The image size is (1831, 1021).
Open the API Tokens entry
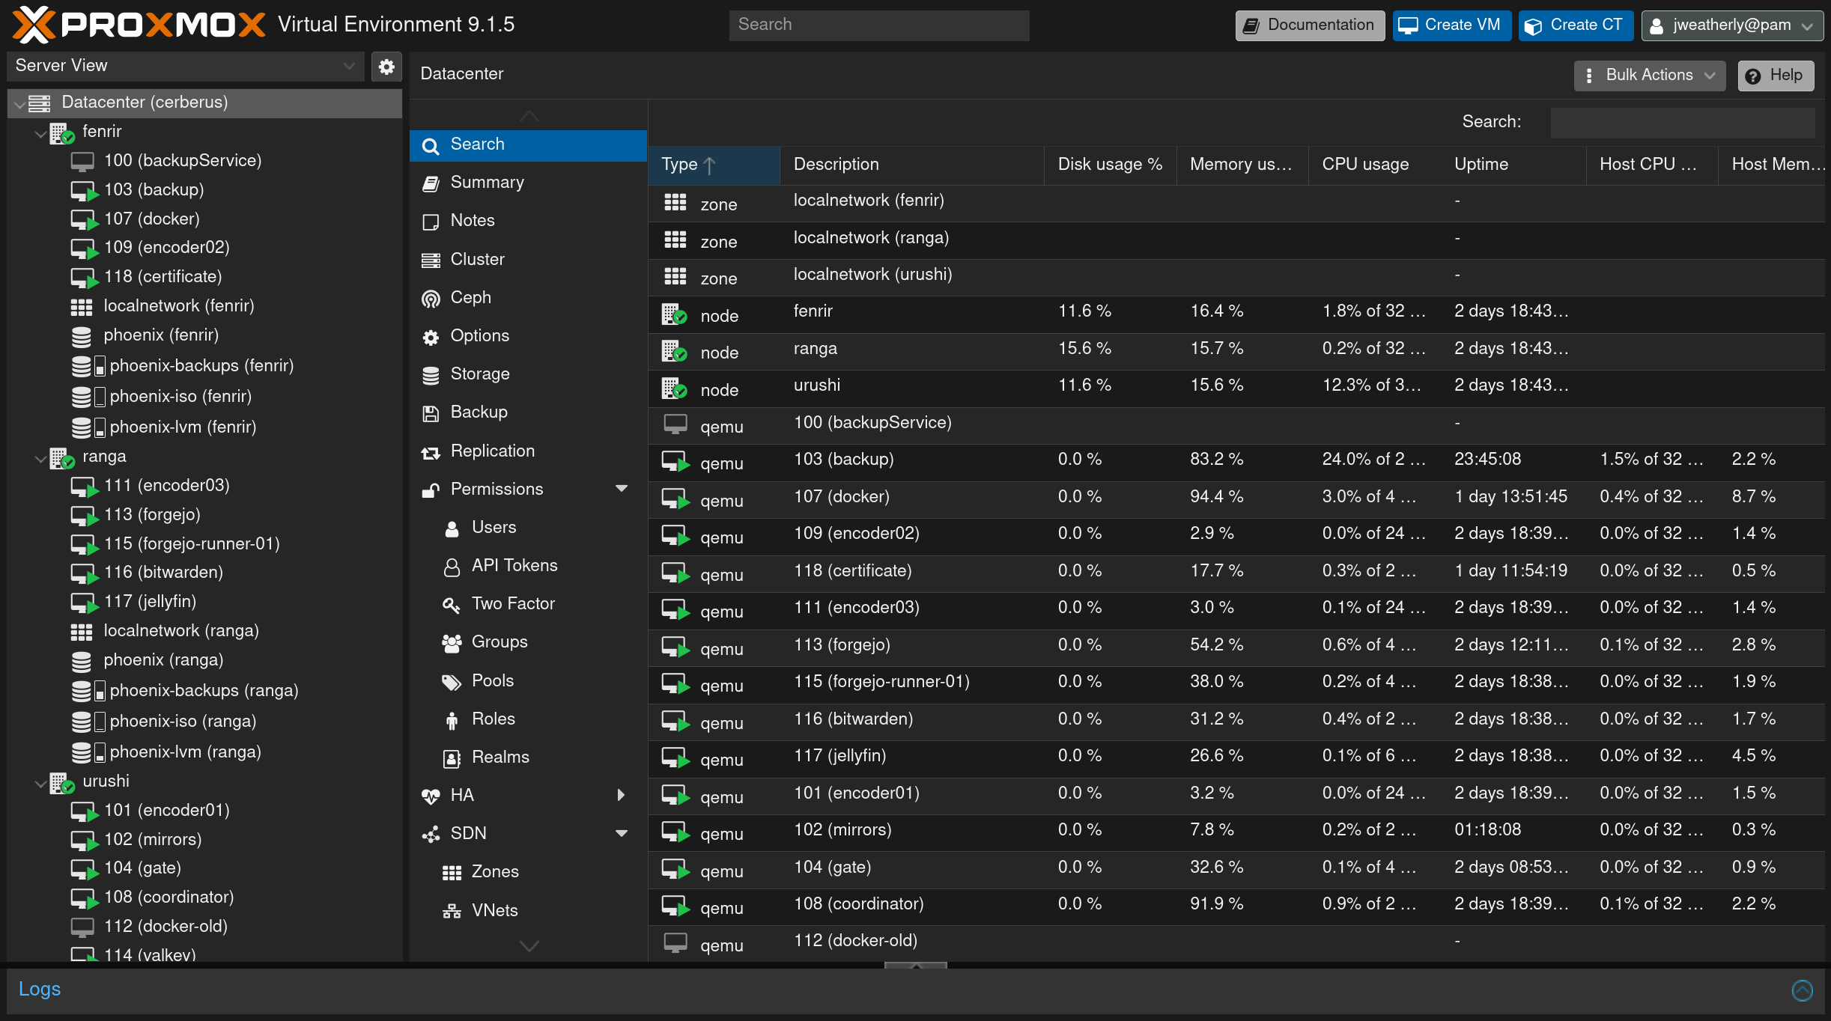(x=514, y=566)
